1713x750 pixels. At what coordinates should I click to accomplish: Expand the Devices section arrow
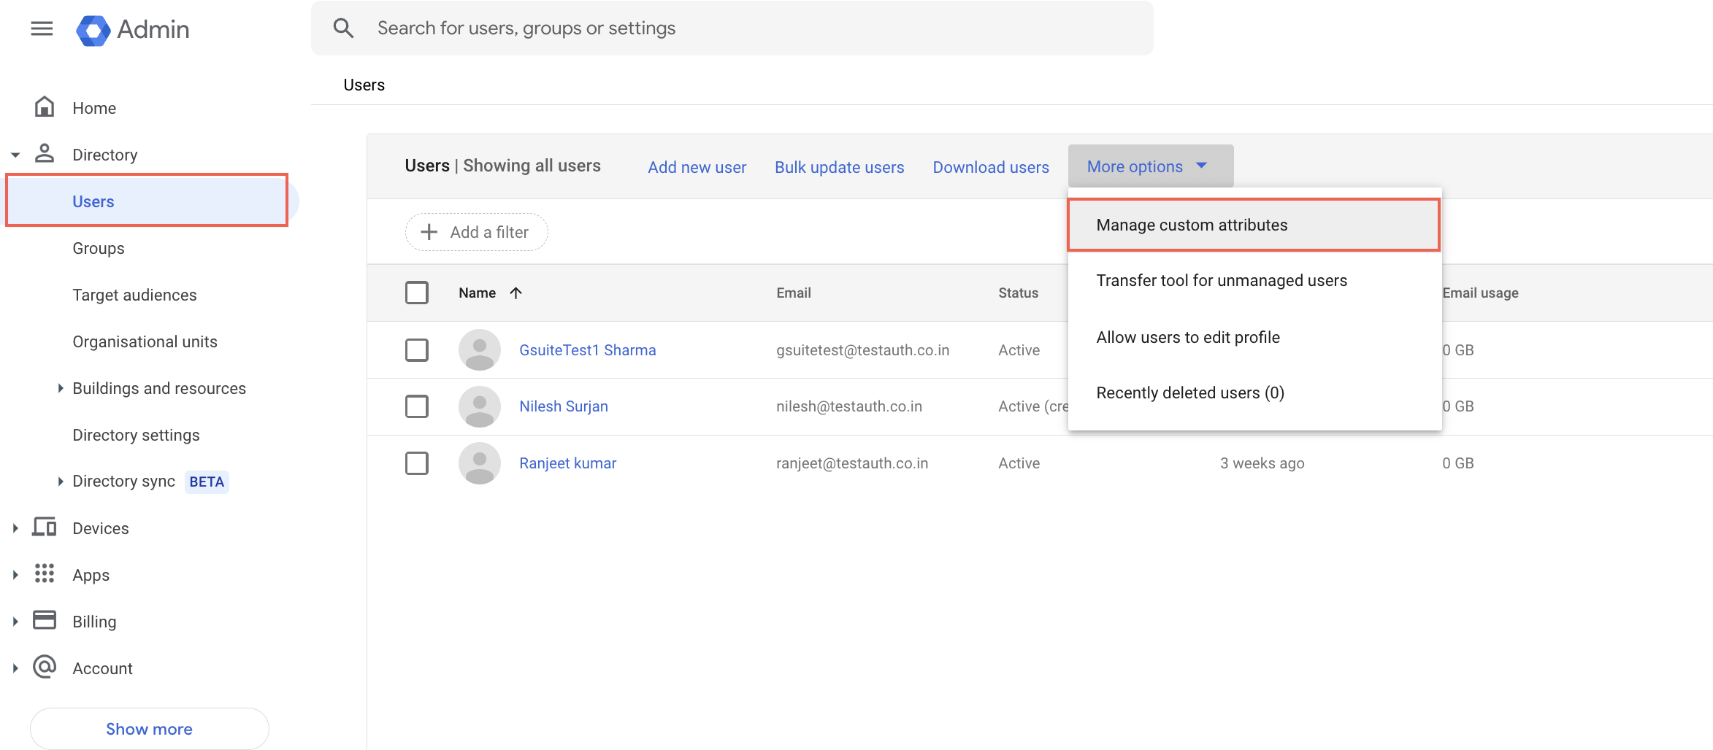(x=15, y=528)
